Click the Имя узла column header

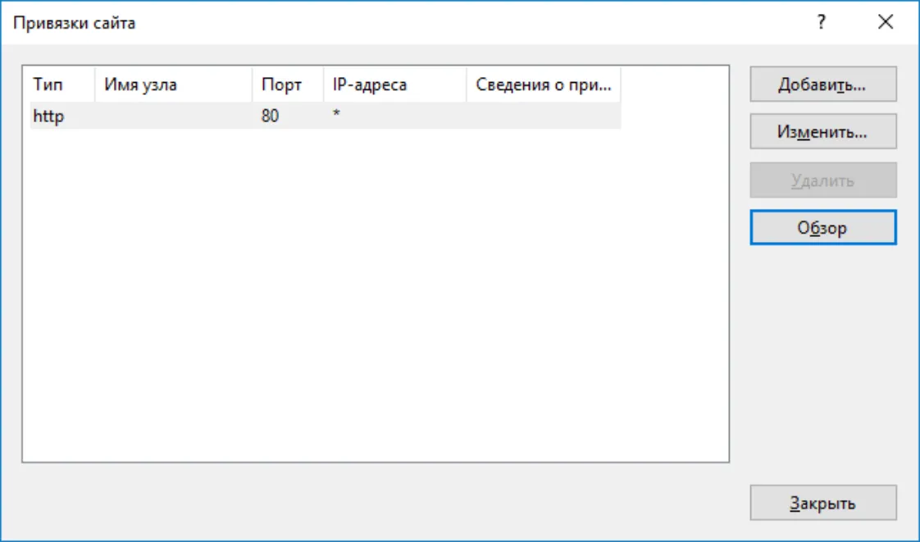(173, 85)
